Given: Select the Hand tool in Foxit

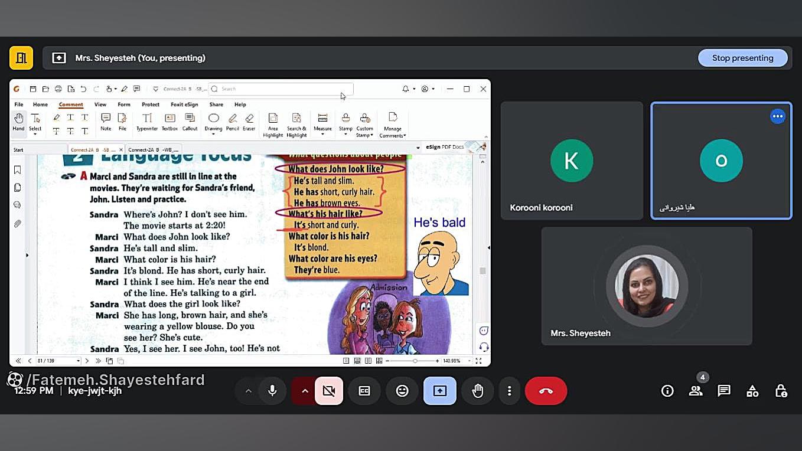Looking at the screenshot, I should 18,122.
